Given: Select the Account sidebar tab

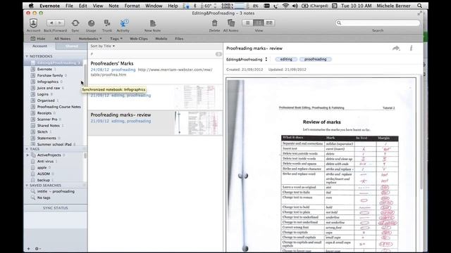Looking at the screenshot, I should coord(39,46).
